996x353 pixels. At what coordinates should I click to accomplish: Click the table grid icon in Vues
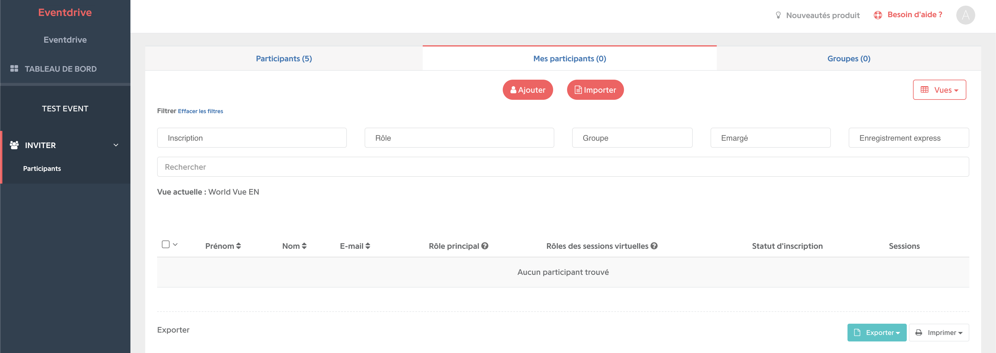pyautogui.click(x=925, y=90)
